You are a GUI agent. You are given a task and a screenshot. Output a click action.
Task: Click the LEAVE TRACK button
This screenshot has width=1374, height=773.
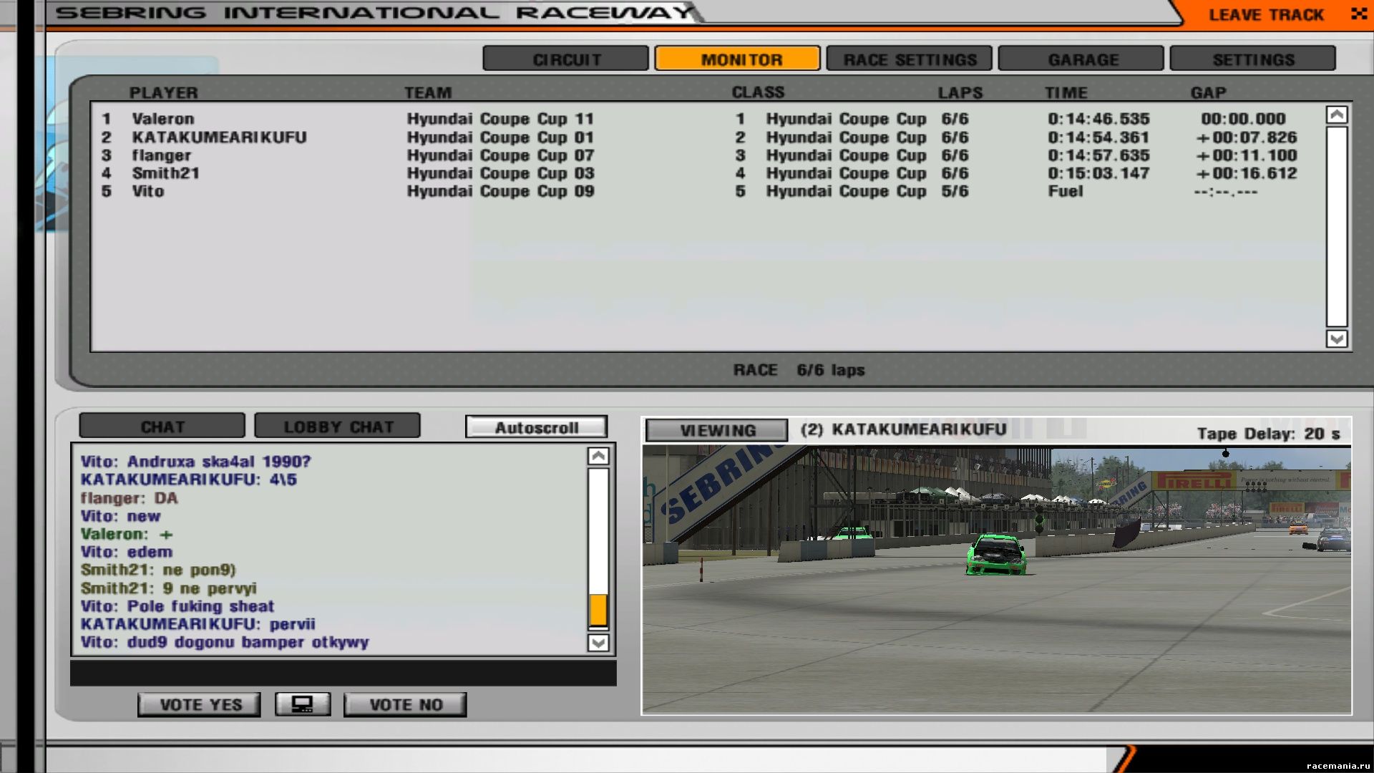1266,14
